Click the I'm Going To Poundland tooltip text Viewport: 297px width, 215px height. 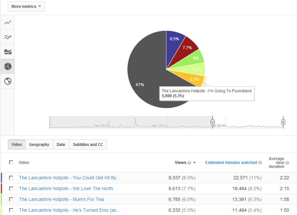(207, 91)
